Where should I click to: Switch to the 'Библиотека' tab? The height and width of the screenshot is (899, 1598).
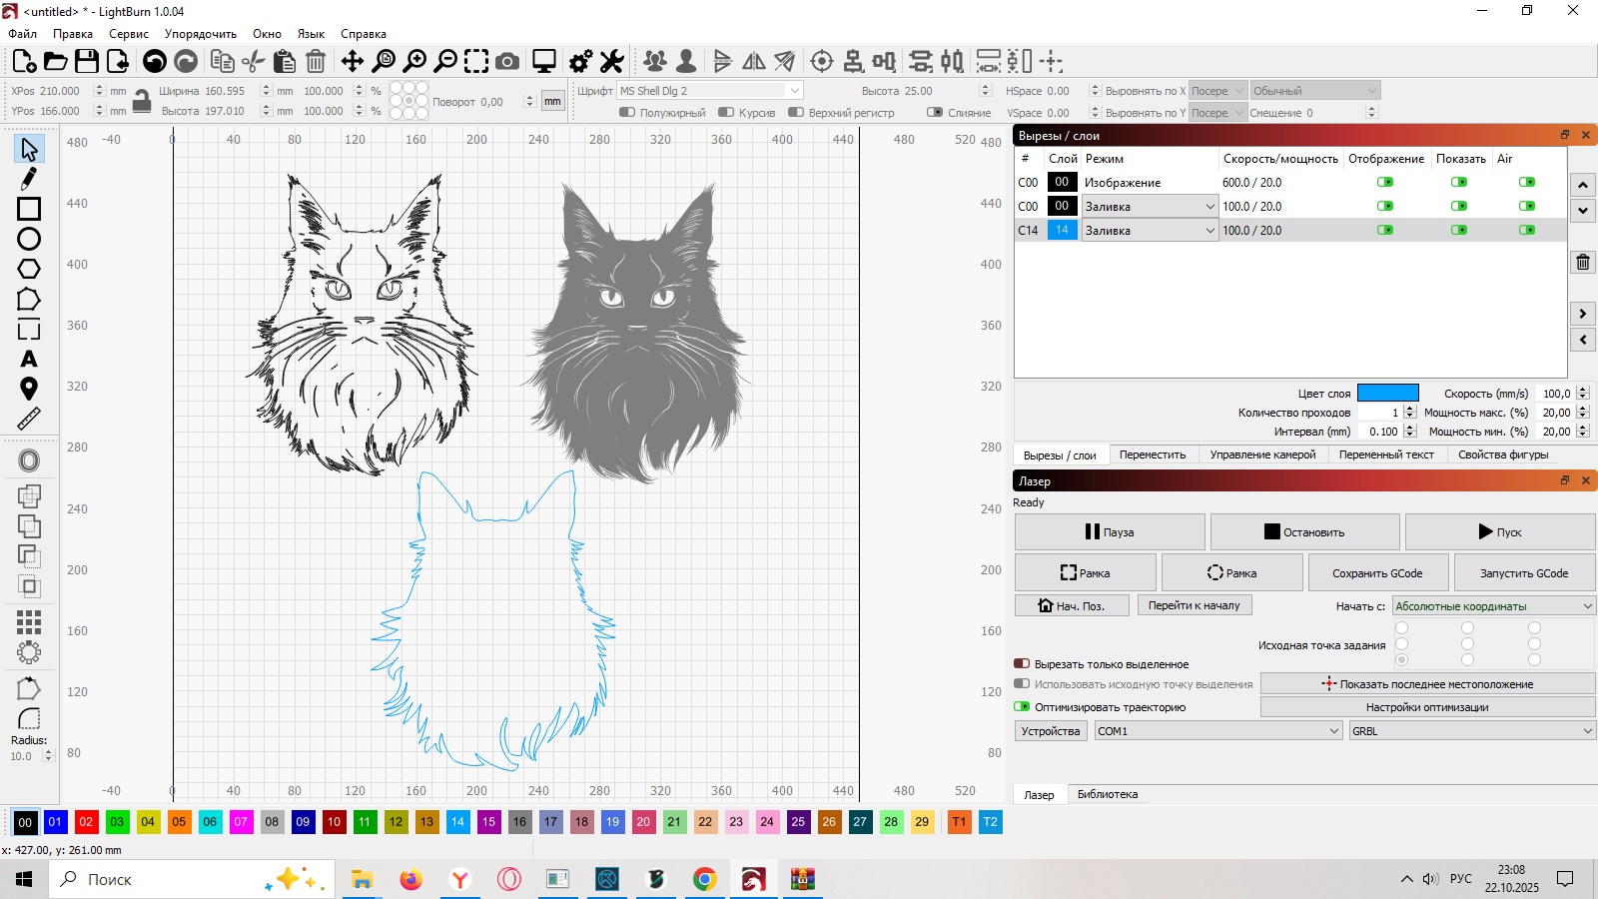1107,795
